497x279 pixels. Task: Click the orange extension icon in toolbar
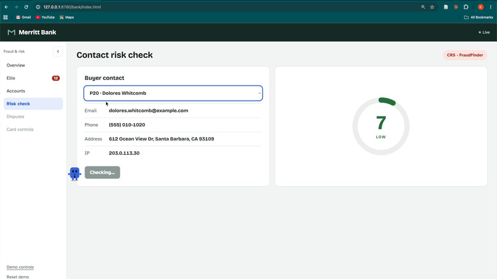click(x=456, y=7)
